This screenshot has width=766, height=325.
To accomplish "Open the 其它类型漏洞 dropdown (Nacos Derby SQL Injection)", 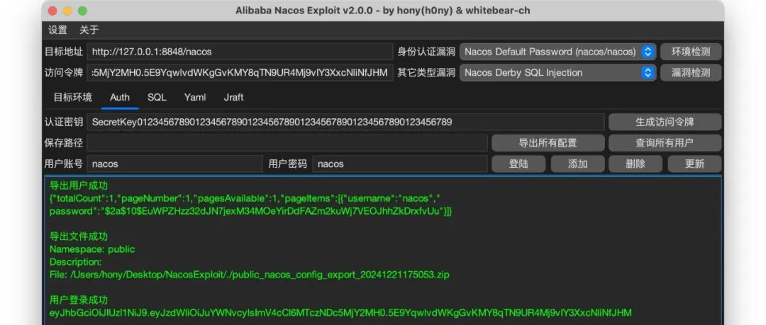I will (557, 73).
